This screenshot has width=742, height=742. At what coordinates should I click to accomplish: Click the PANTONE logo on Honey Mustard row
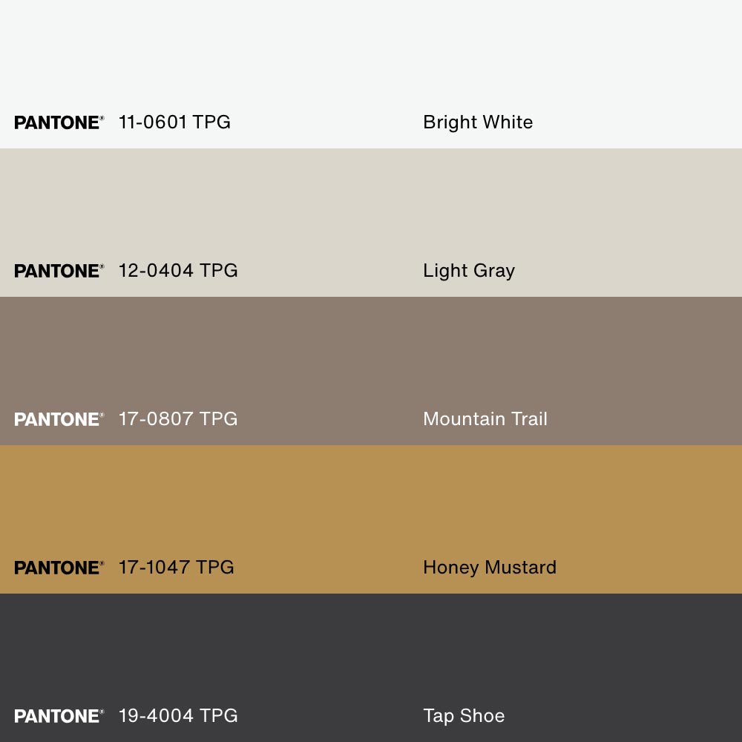tap(59, 568)
